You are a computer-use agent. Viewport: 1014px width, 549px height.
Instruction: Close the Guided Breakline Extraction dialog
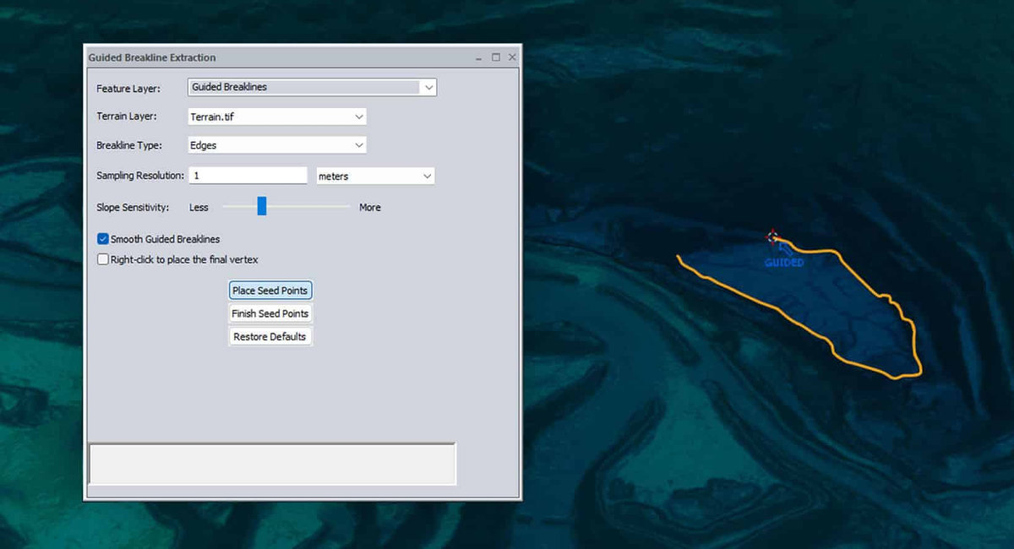[x=512, y=57]
